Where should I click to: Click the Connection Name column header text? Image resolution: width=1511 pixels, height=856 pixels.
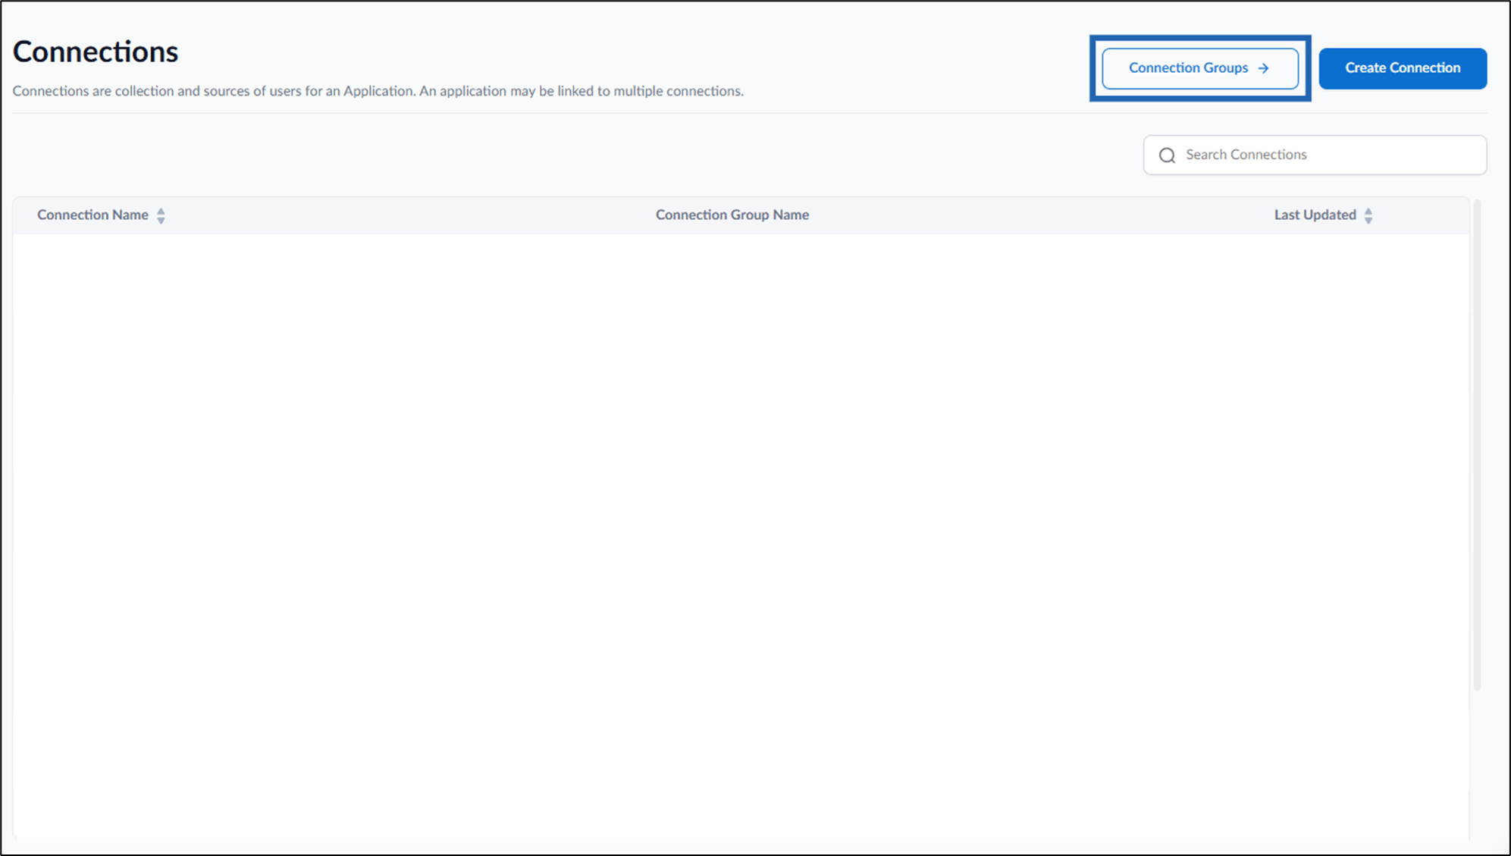(x=92, y=215)
